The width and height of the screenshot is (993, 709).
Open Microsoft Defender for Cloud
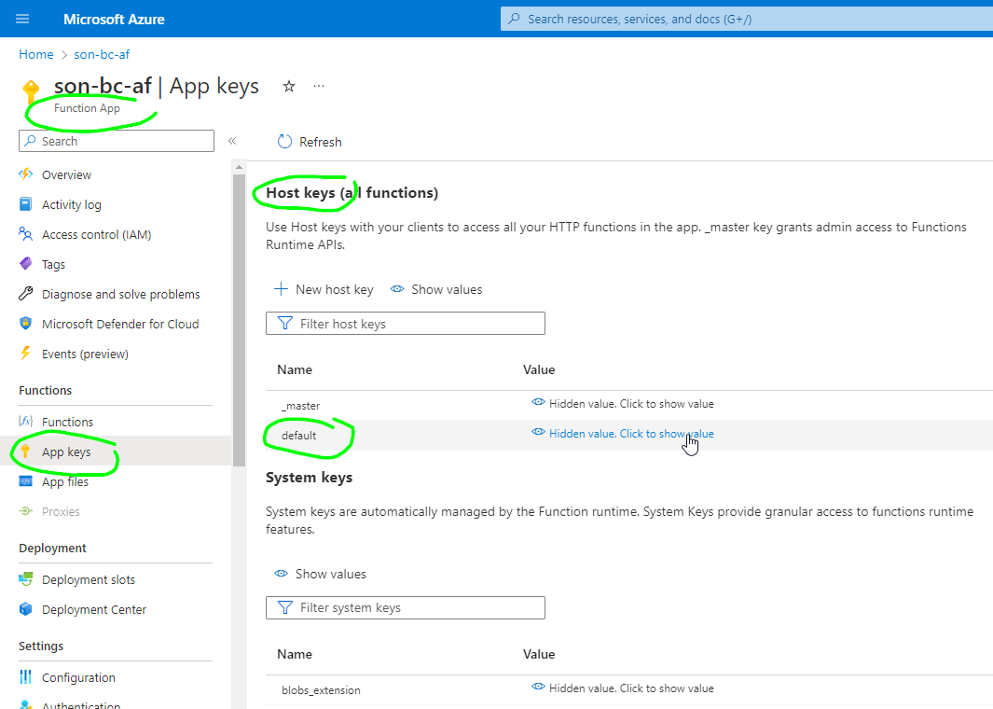[120, 324]
